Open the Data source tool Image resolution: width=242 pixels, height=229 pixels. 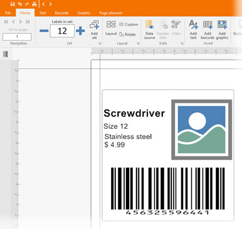pos(149,29)
